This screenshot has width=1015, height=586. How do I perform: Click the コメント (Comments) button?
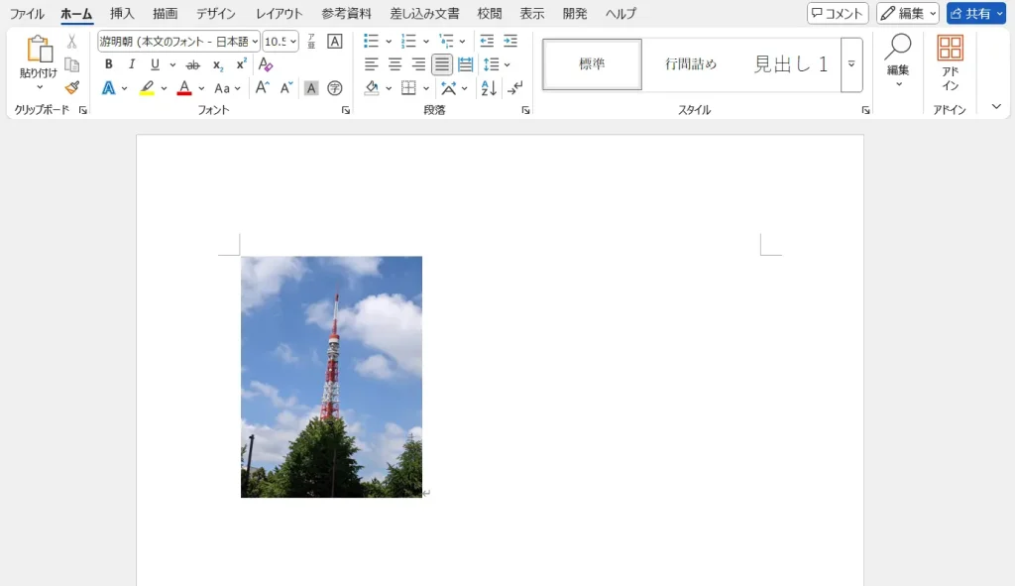[838, 14]
